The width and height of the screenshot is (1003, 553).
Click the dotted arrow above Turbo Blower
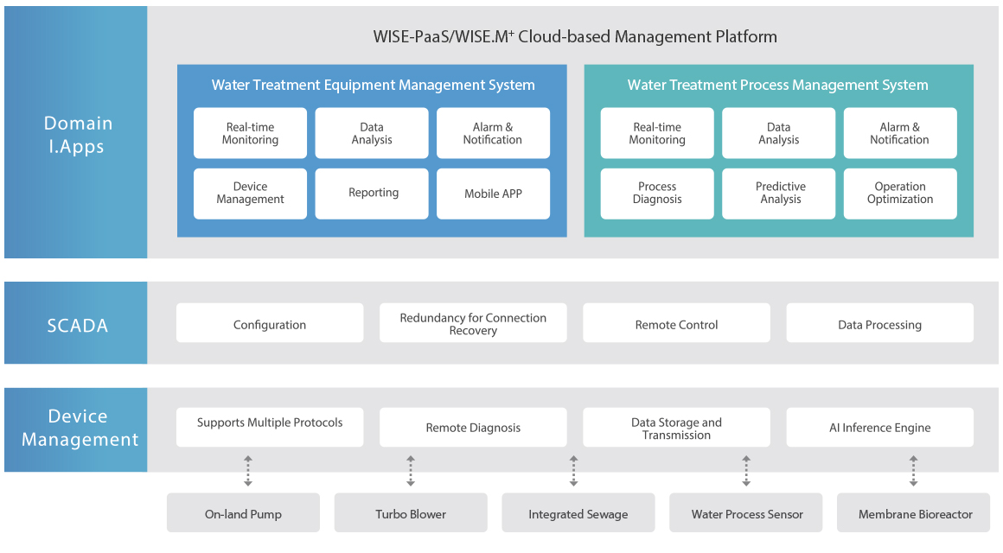click(411, 471)
